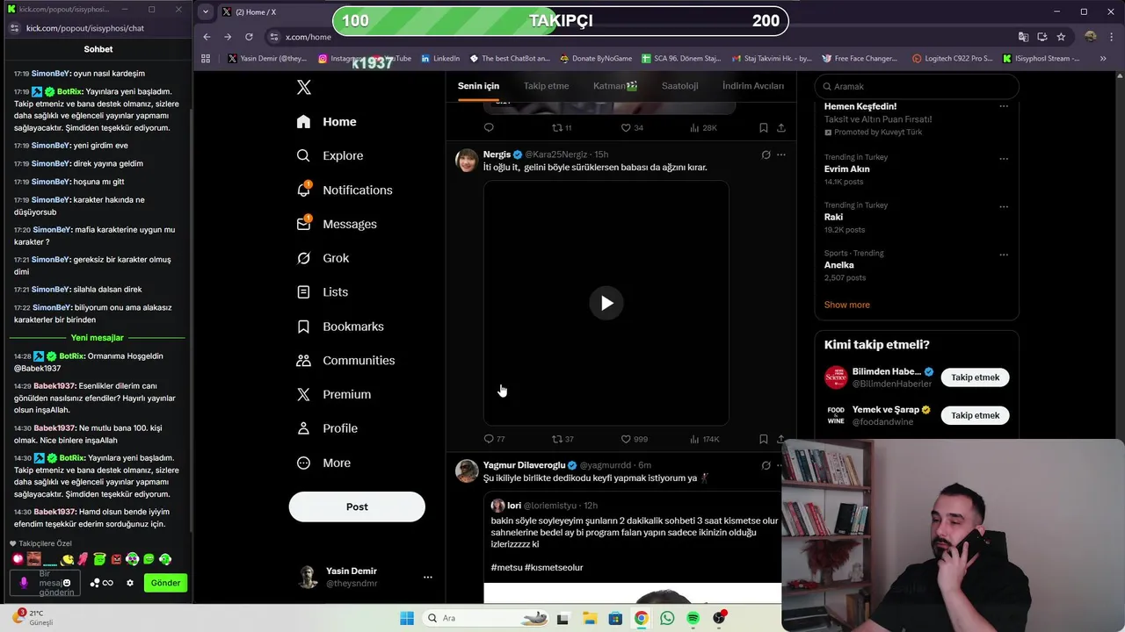Open Yagmur Dilaveroglu's profile avatar
Screen dimensions: 1125x632
tap(467, 470)
